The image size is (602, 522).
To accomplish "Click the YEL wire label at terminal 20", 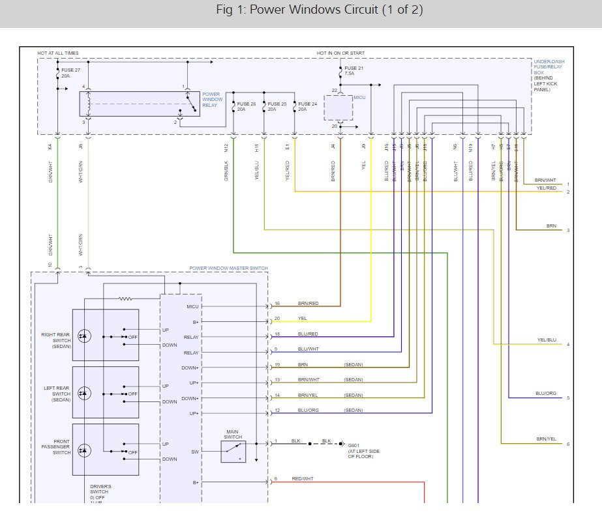I will click(303, 318).
